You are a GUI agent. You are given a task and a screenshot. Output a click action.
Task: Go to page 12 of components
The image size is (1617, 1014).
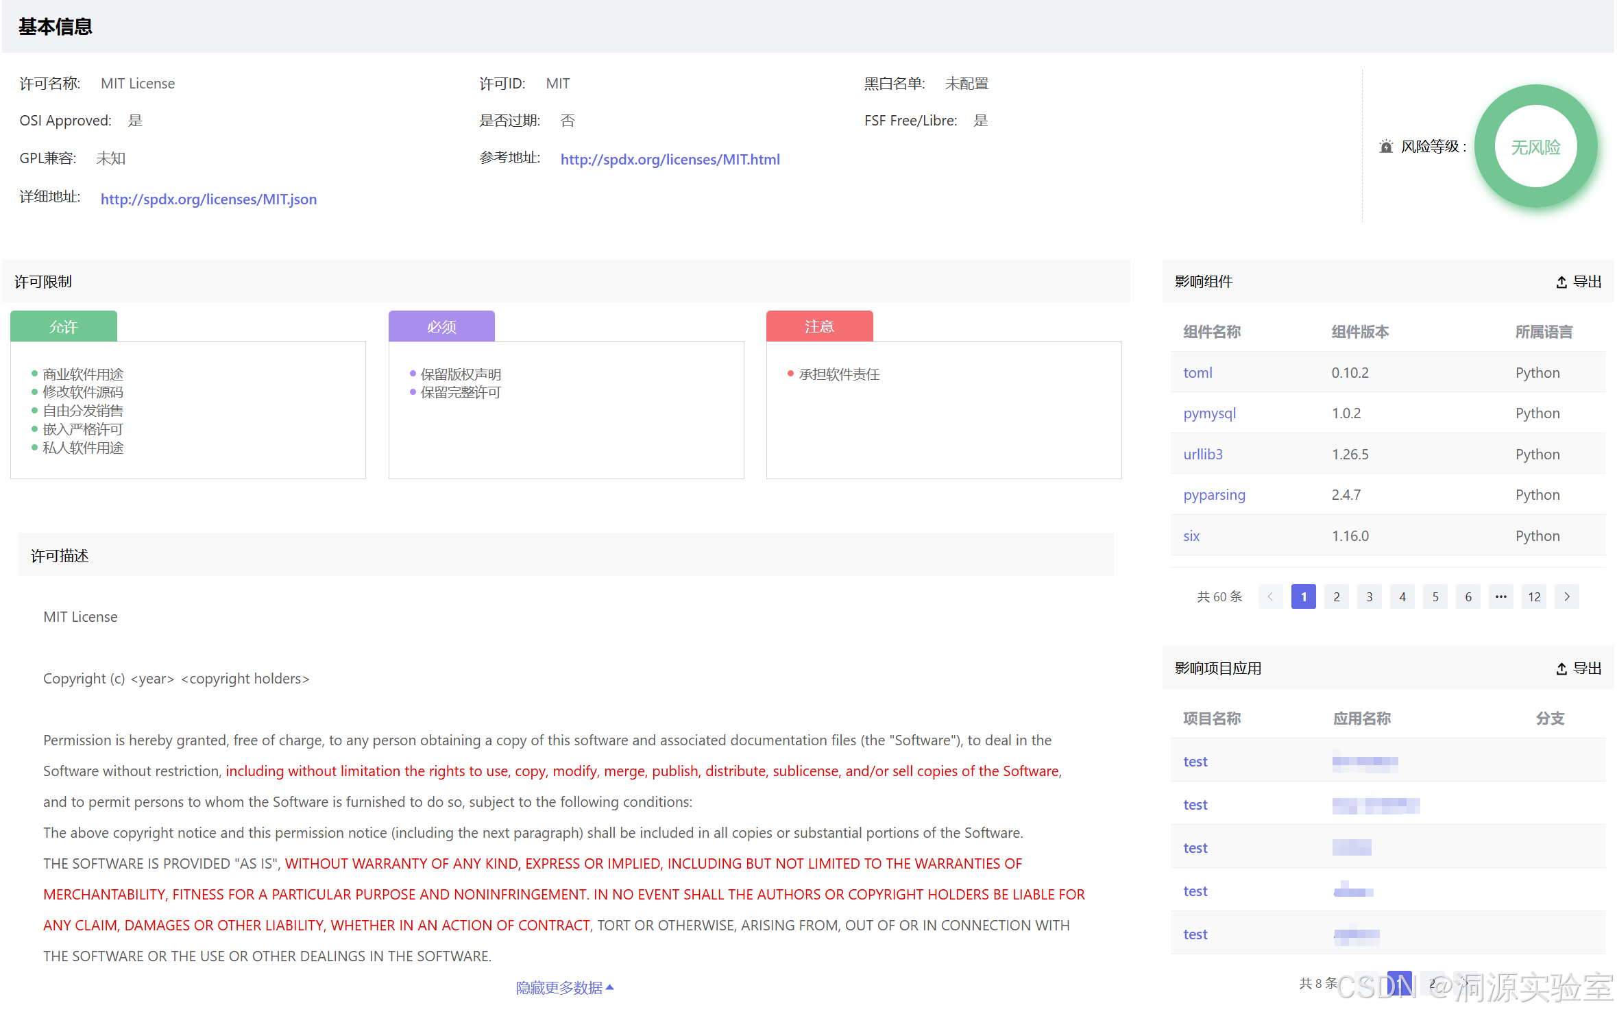(1533, 596)
